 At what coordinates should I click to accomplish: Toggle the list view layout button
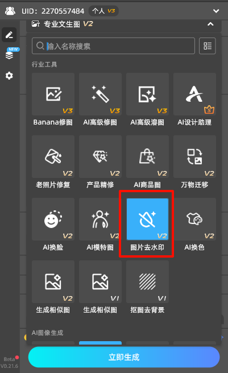click(x=208, y=46)
